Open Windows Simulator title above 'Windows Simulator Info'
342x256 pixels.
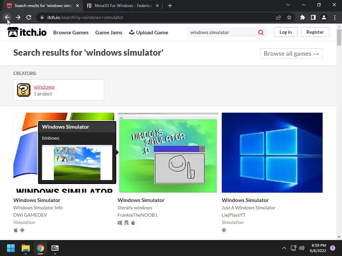37,200
